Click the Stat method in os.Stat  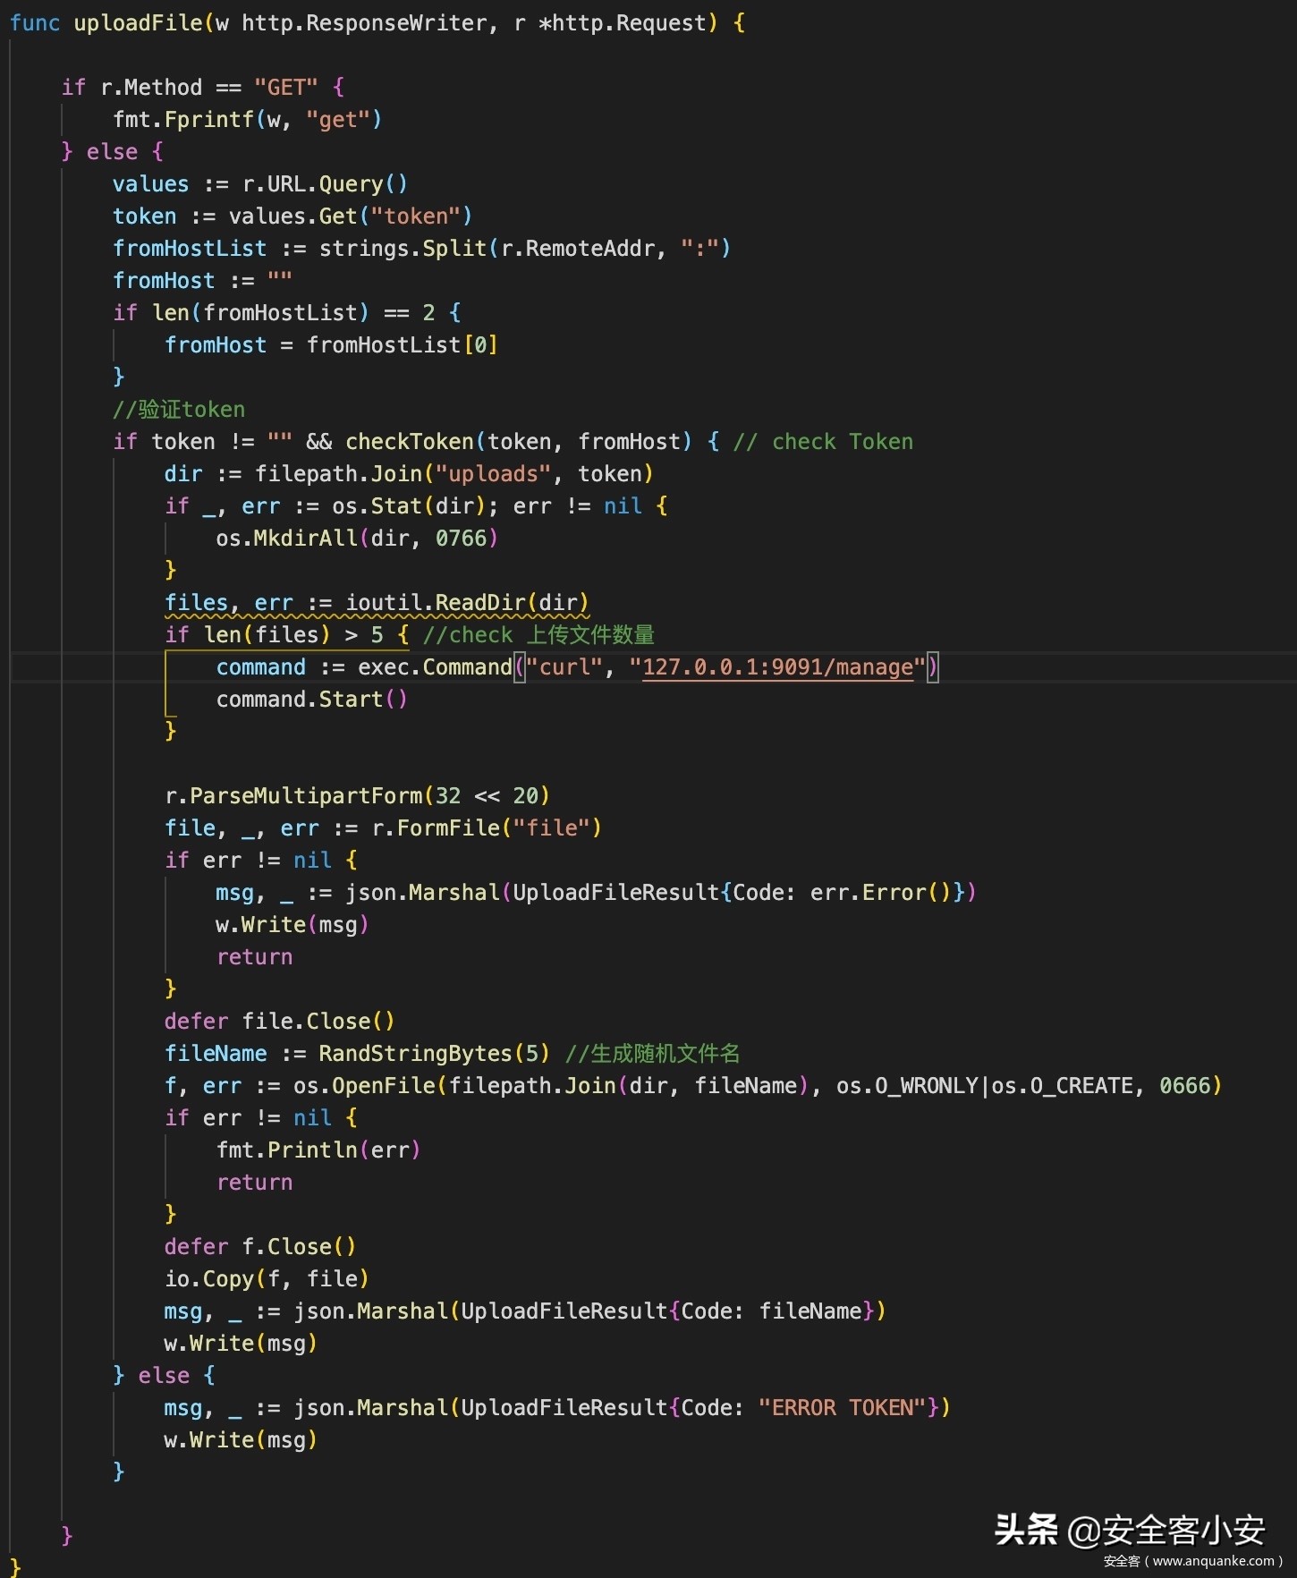(396, 506)
